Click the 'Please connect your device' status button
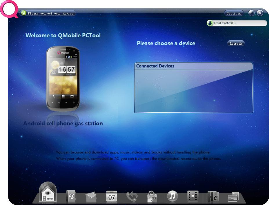269x205 pixels. (x=48, y=13)
